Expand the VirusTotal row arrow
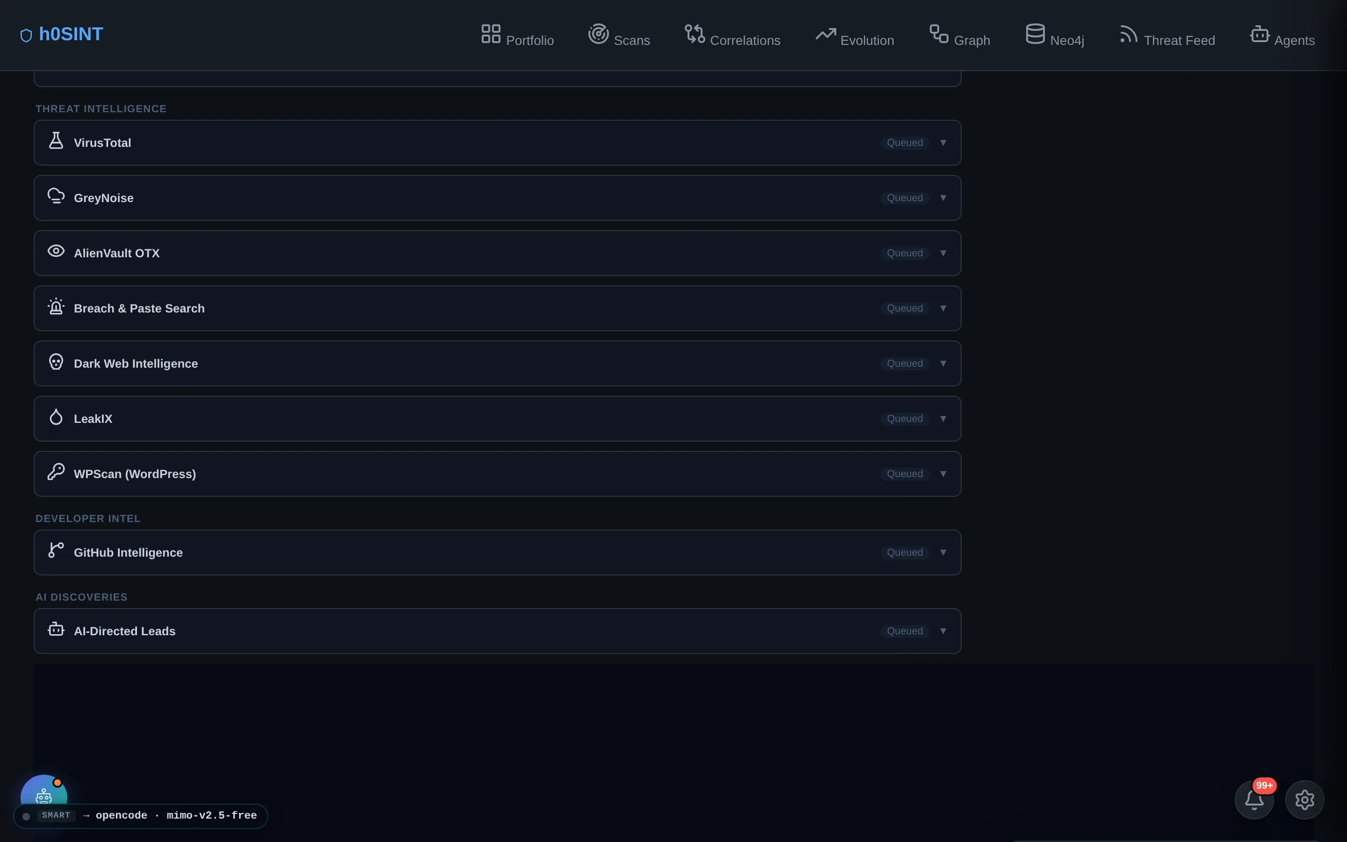The image size is (1347, 842). tap(943, 143)
